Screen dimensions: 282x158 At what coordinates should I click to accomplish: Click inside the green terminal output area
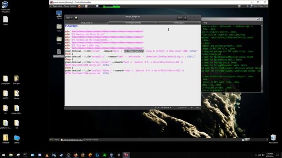pyautogui.click(x=231, y=58)
